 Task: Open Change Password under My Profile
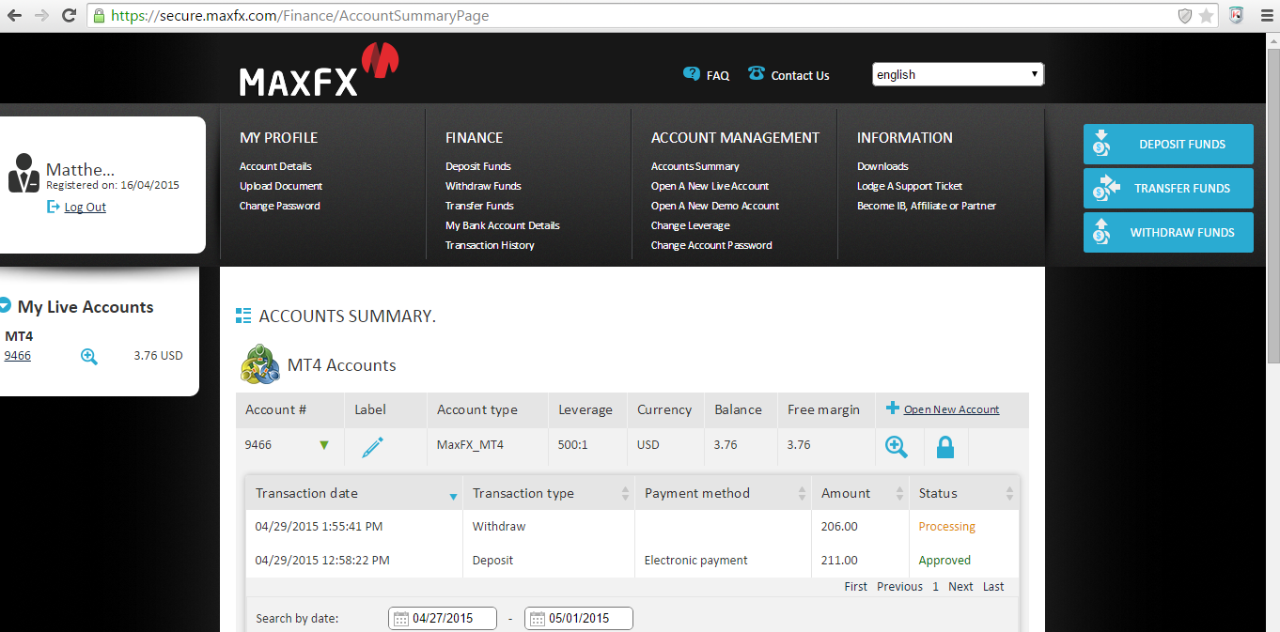coord(280,206)
